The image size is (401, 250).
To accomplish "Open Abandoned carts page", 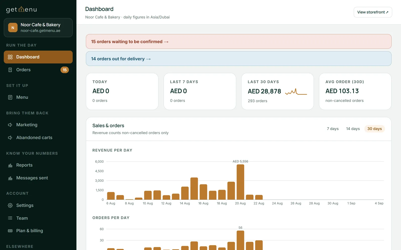I will (x=38, y=137).
